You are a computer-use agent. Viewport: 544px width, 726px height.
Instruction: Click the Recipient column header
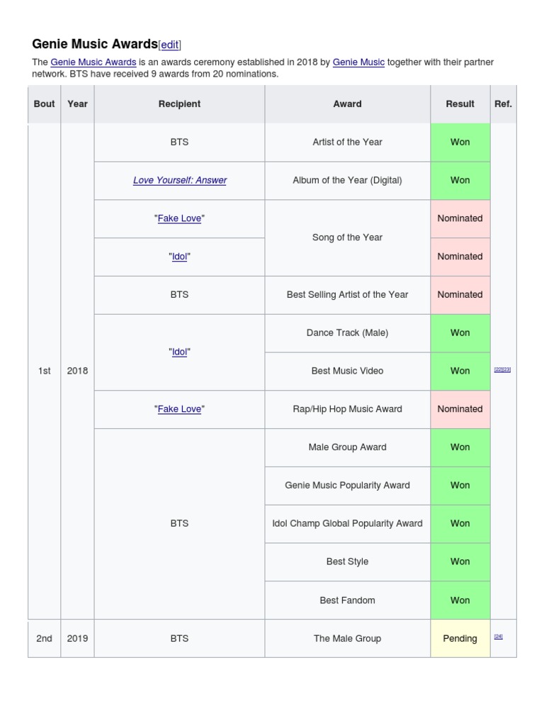click(179, 104)
